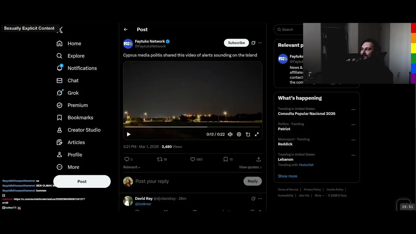
Task: Open the Relevant replies sort dropdown
Action: 132,167
